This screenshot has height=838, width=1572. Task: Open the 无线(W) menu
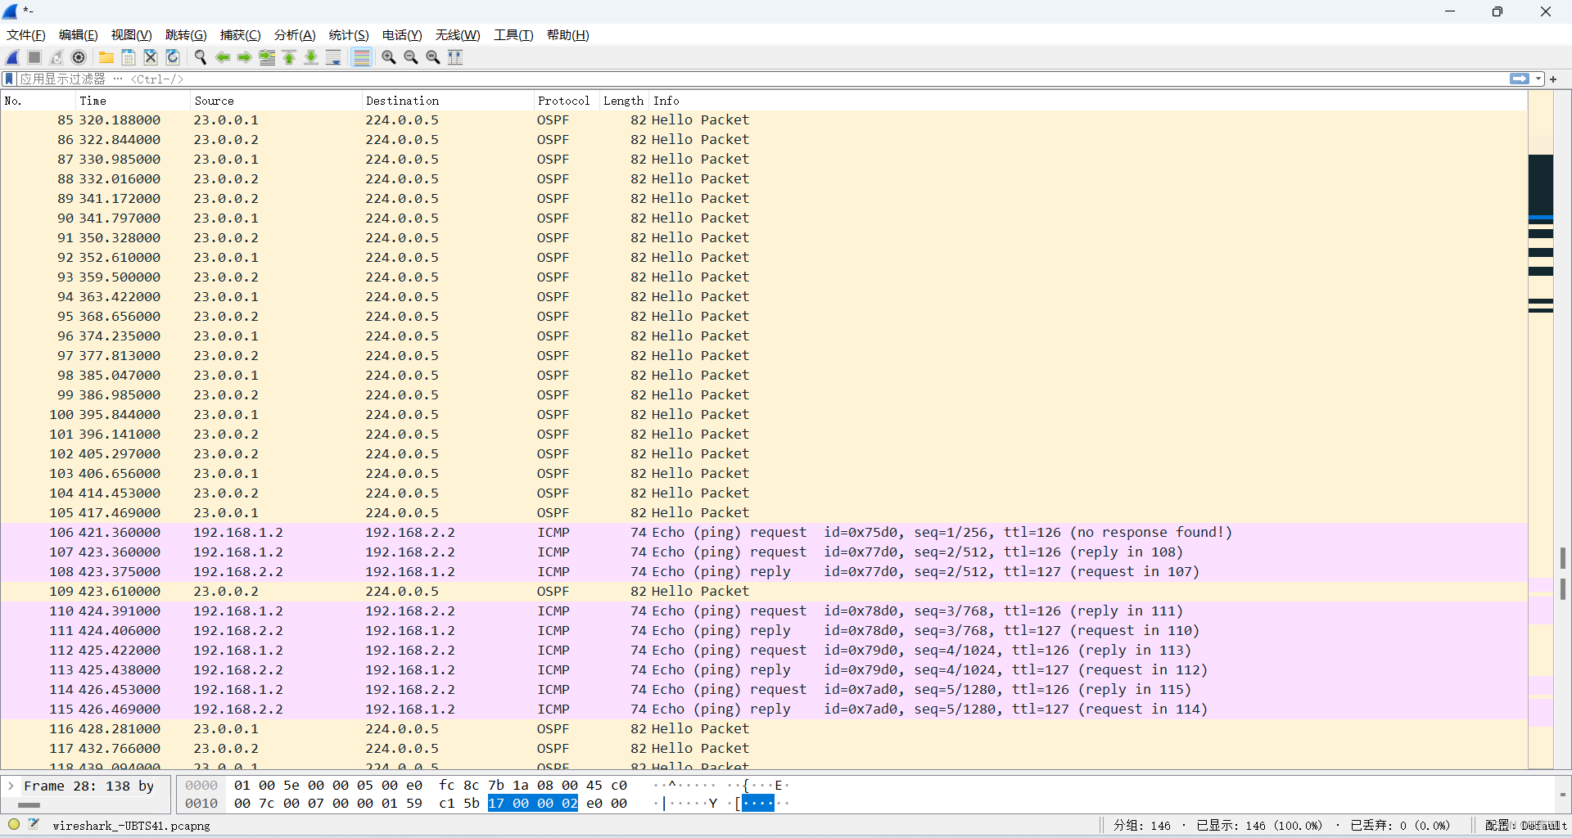click(x=457, y=35)
